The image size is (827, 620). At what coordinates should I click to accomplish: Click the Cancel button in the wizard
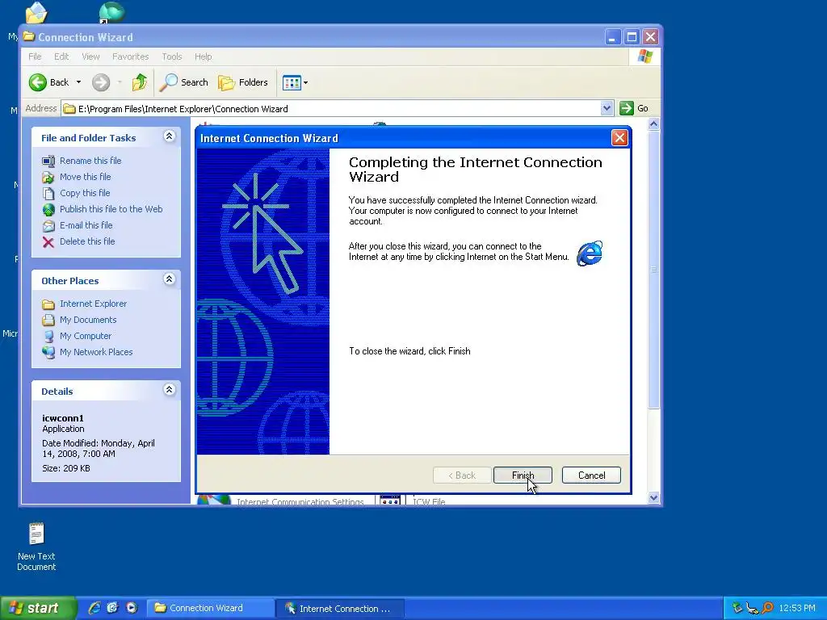[591, 475]
